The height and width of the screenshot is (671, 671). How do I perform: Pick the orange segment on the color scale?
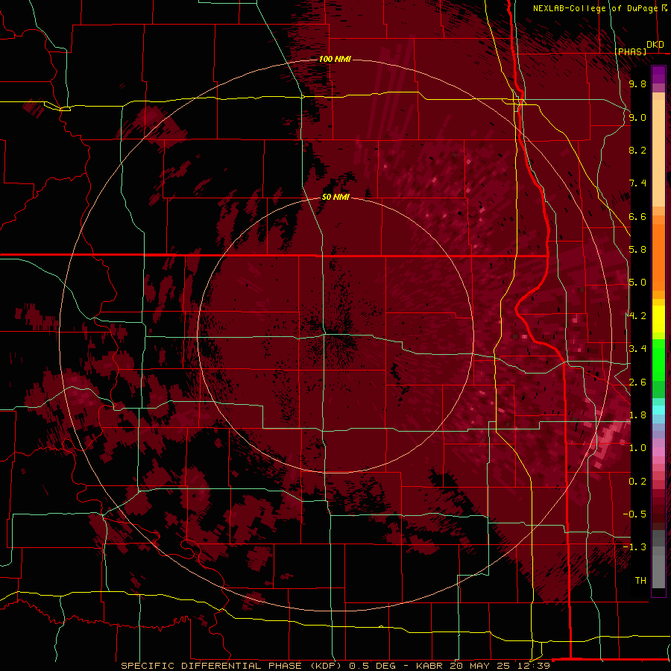coord(658,256)
